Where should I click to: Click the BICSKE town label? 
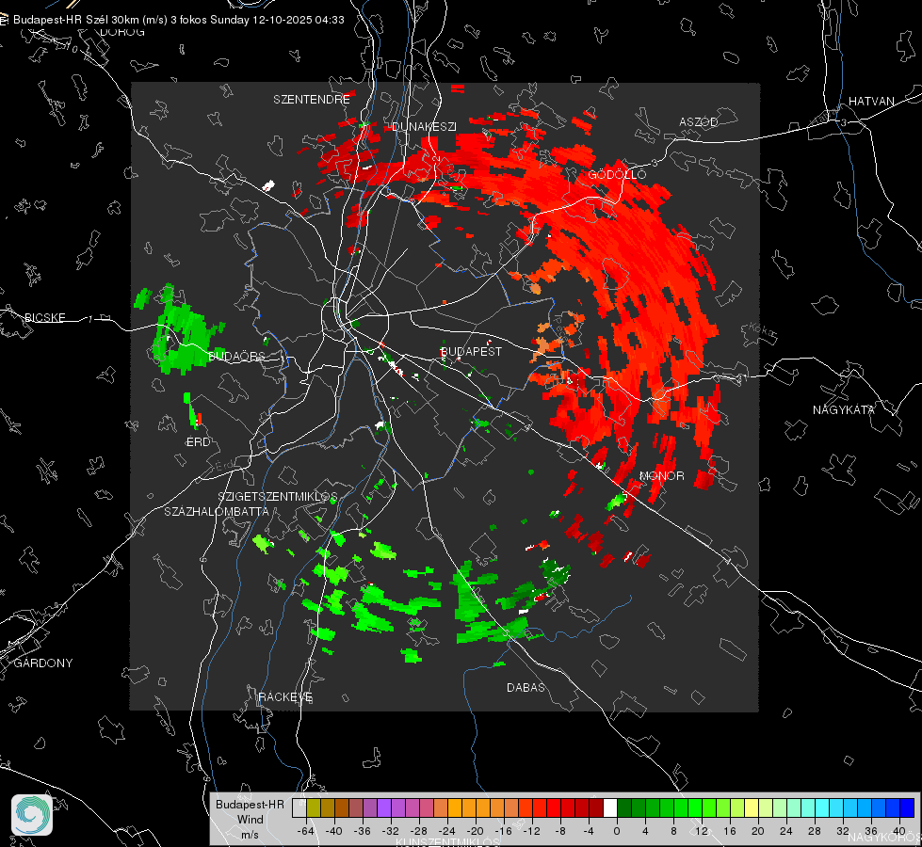(x=45, y=318)
